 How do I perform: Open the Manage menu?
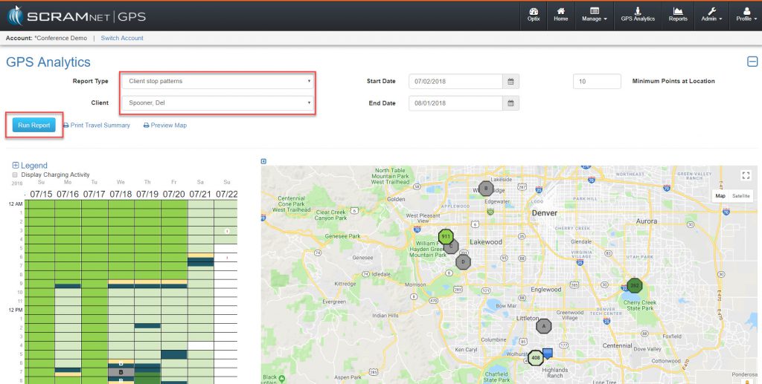593,14
